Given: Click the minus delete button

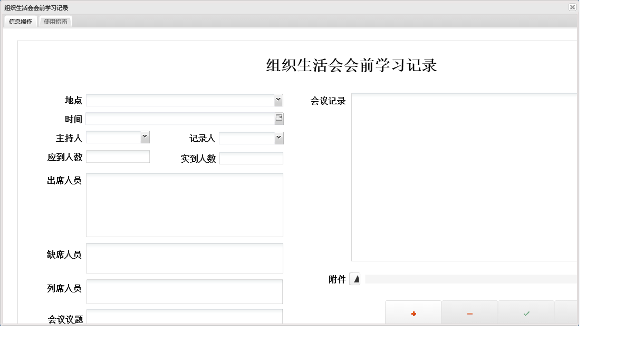Looking at the screenshot, I should [469, 313].
